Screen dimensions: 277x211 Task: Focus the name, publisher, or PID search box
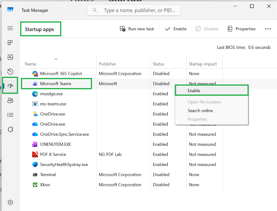click(134, 10)
